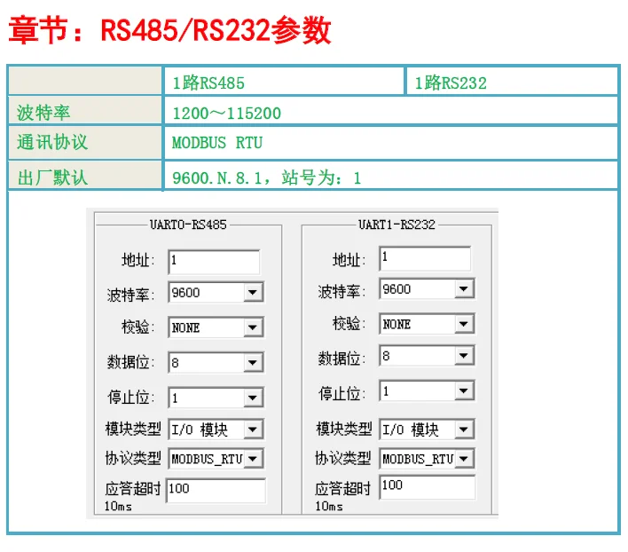Viewport: 628px width, 552px height.
Task: Open the UART1-RS232 停止位 dropdown arrow
Action: click(x=464, y=391)
